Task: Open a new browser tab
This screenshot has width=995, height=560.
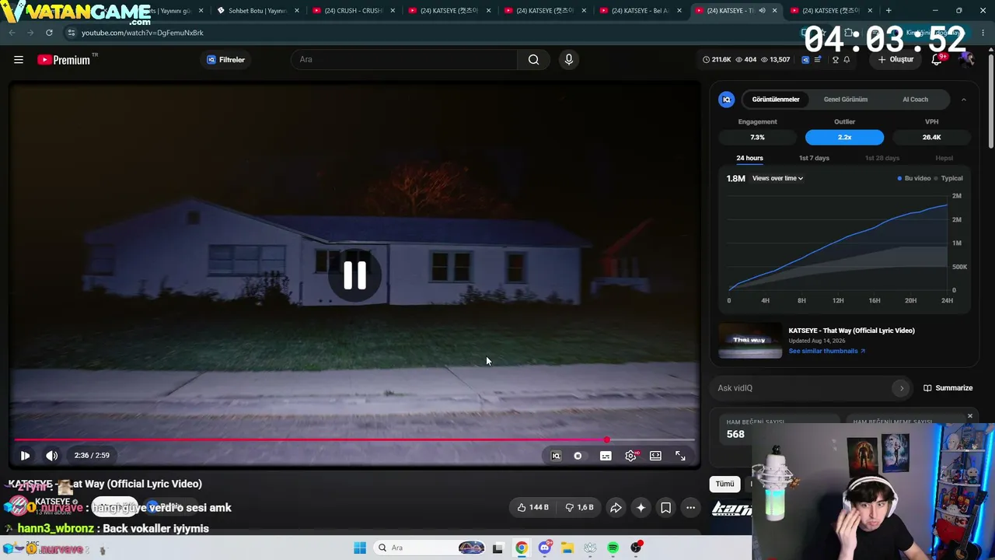Action: [x=889, y=11]
